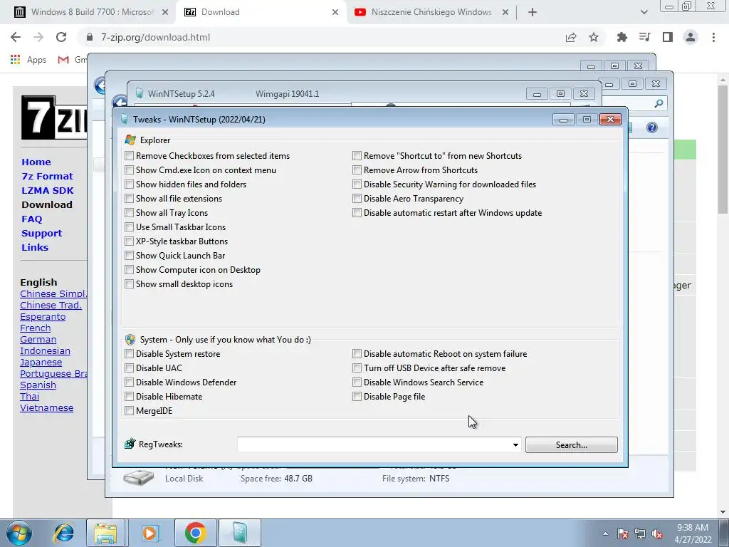The image size is (729, 547).
Task: Click the share page icon in address bar
Action: (571, 37)
